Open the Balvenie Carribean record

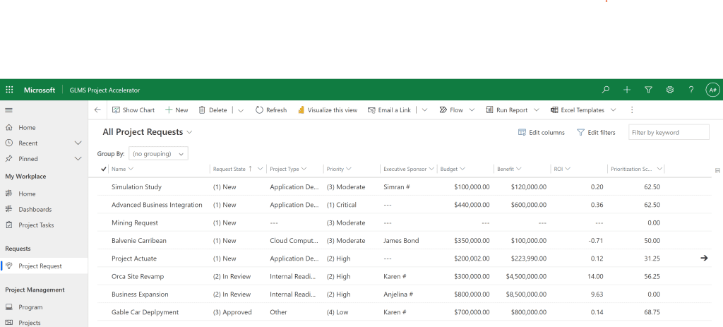click(x=139, y=241)
